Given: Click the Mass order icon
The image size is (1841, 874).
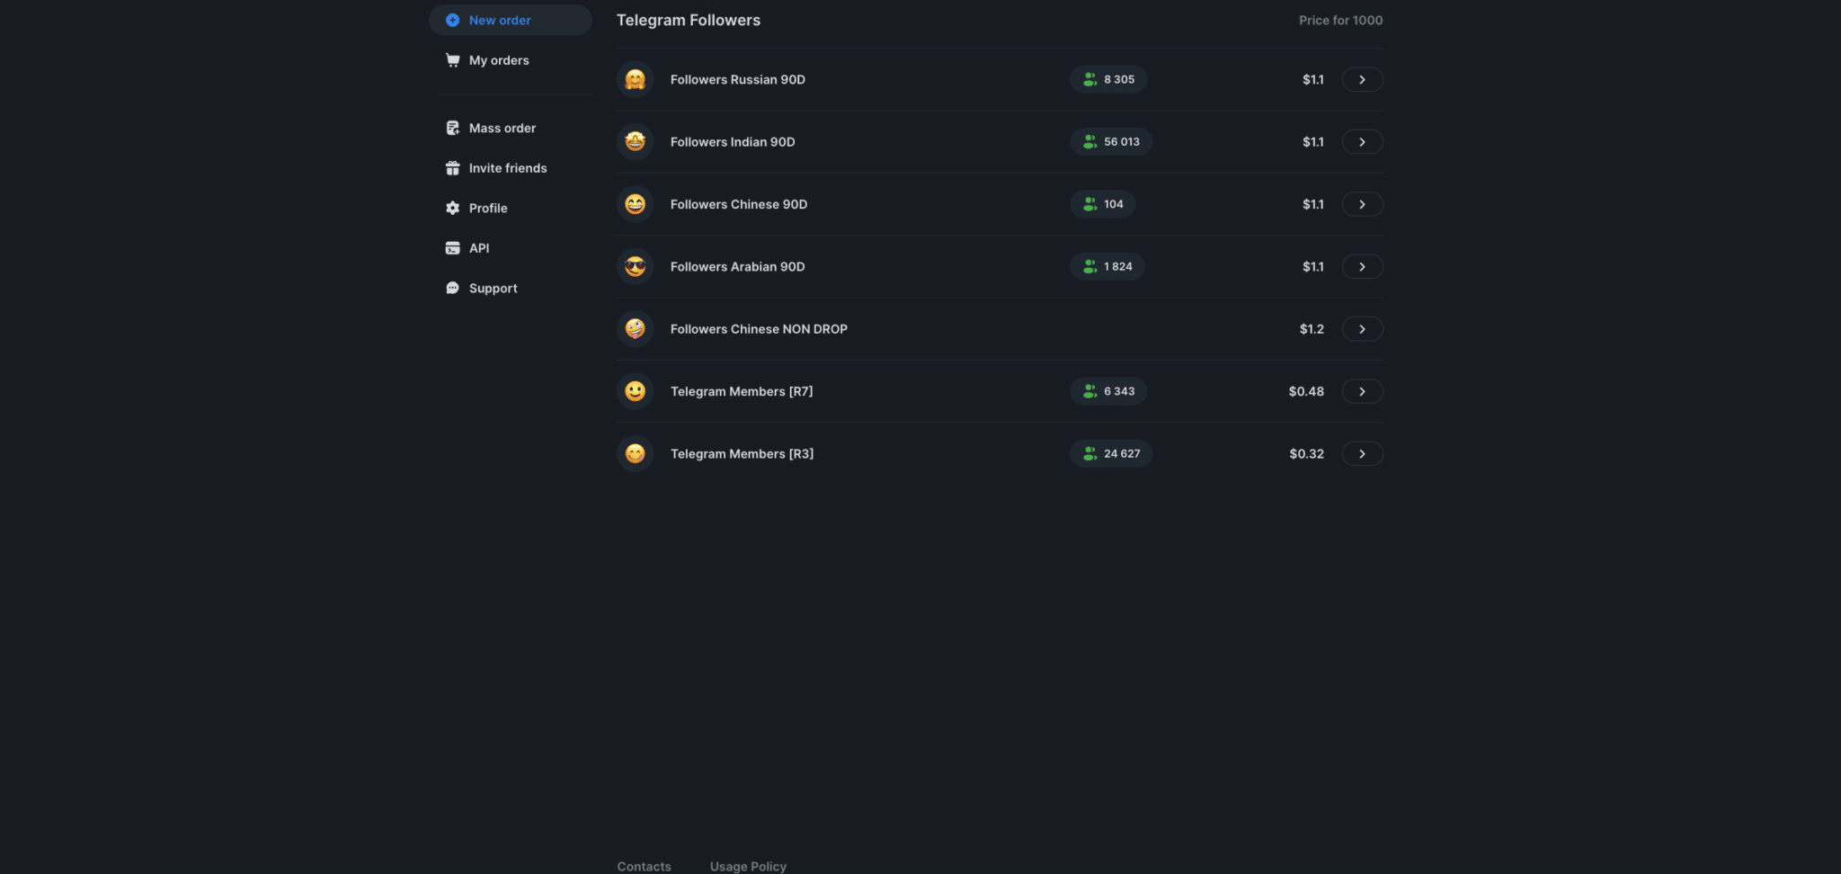Looking at the screenshot, I should click(x=452, y=129).
